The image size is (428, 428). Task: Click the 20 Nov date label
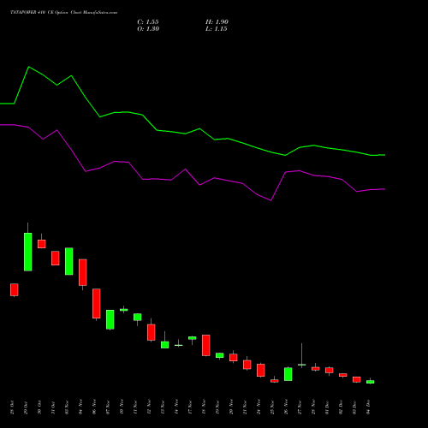coord(231,407)
